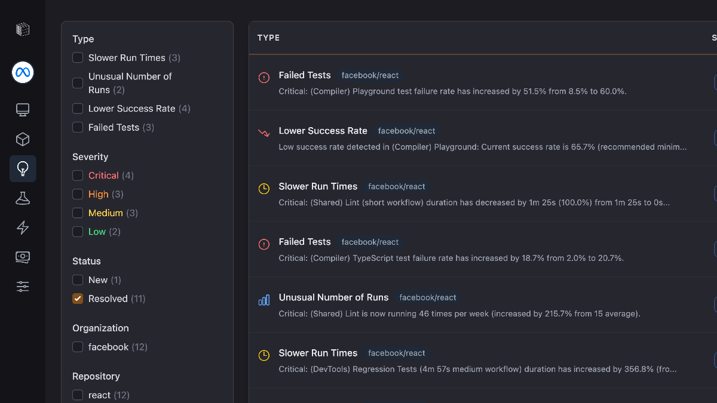Viewport: 717px width, 403px height.
Task: Click description about Lint duration decreased 1m 25s
Action: pyautogui.click(x=474, y=202)
